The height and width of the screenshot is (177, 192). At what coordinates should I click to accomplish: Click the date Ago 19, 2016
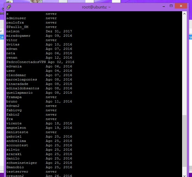point(59,128)
